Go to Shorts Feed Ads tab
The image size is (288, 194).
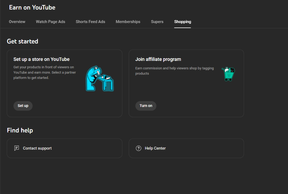click(90, 22)
